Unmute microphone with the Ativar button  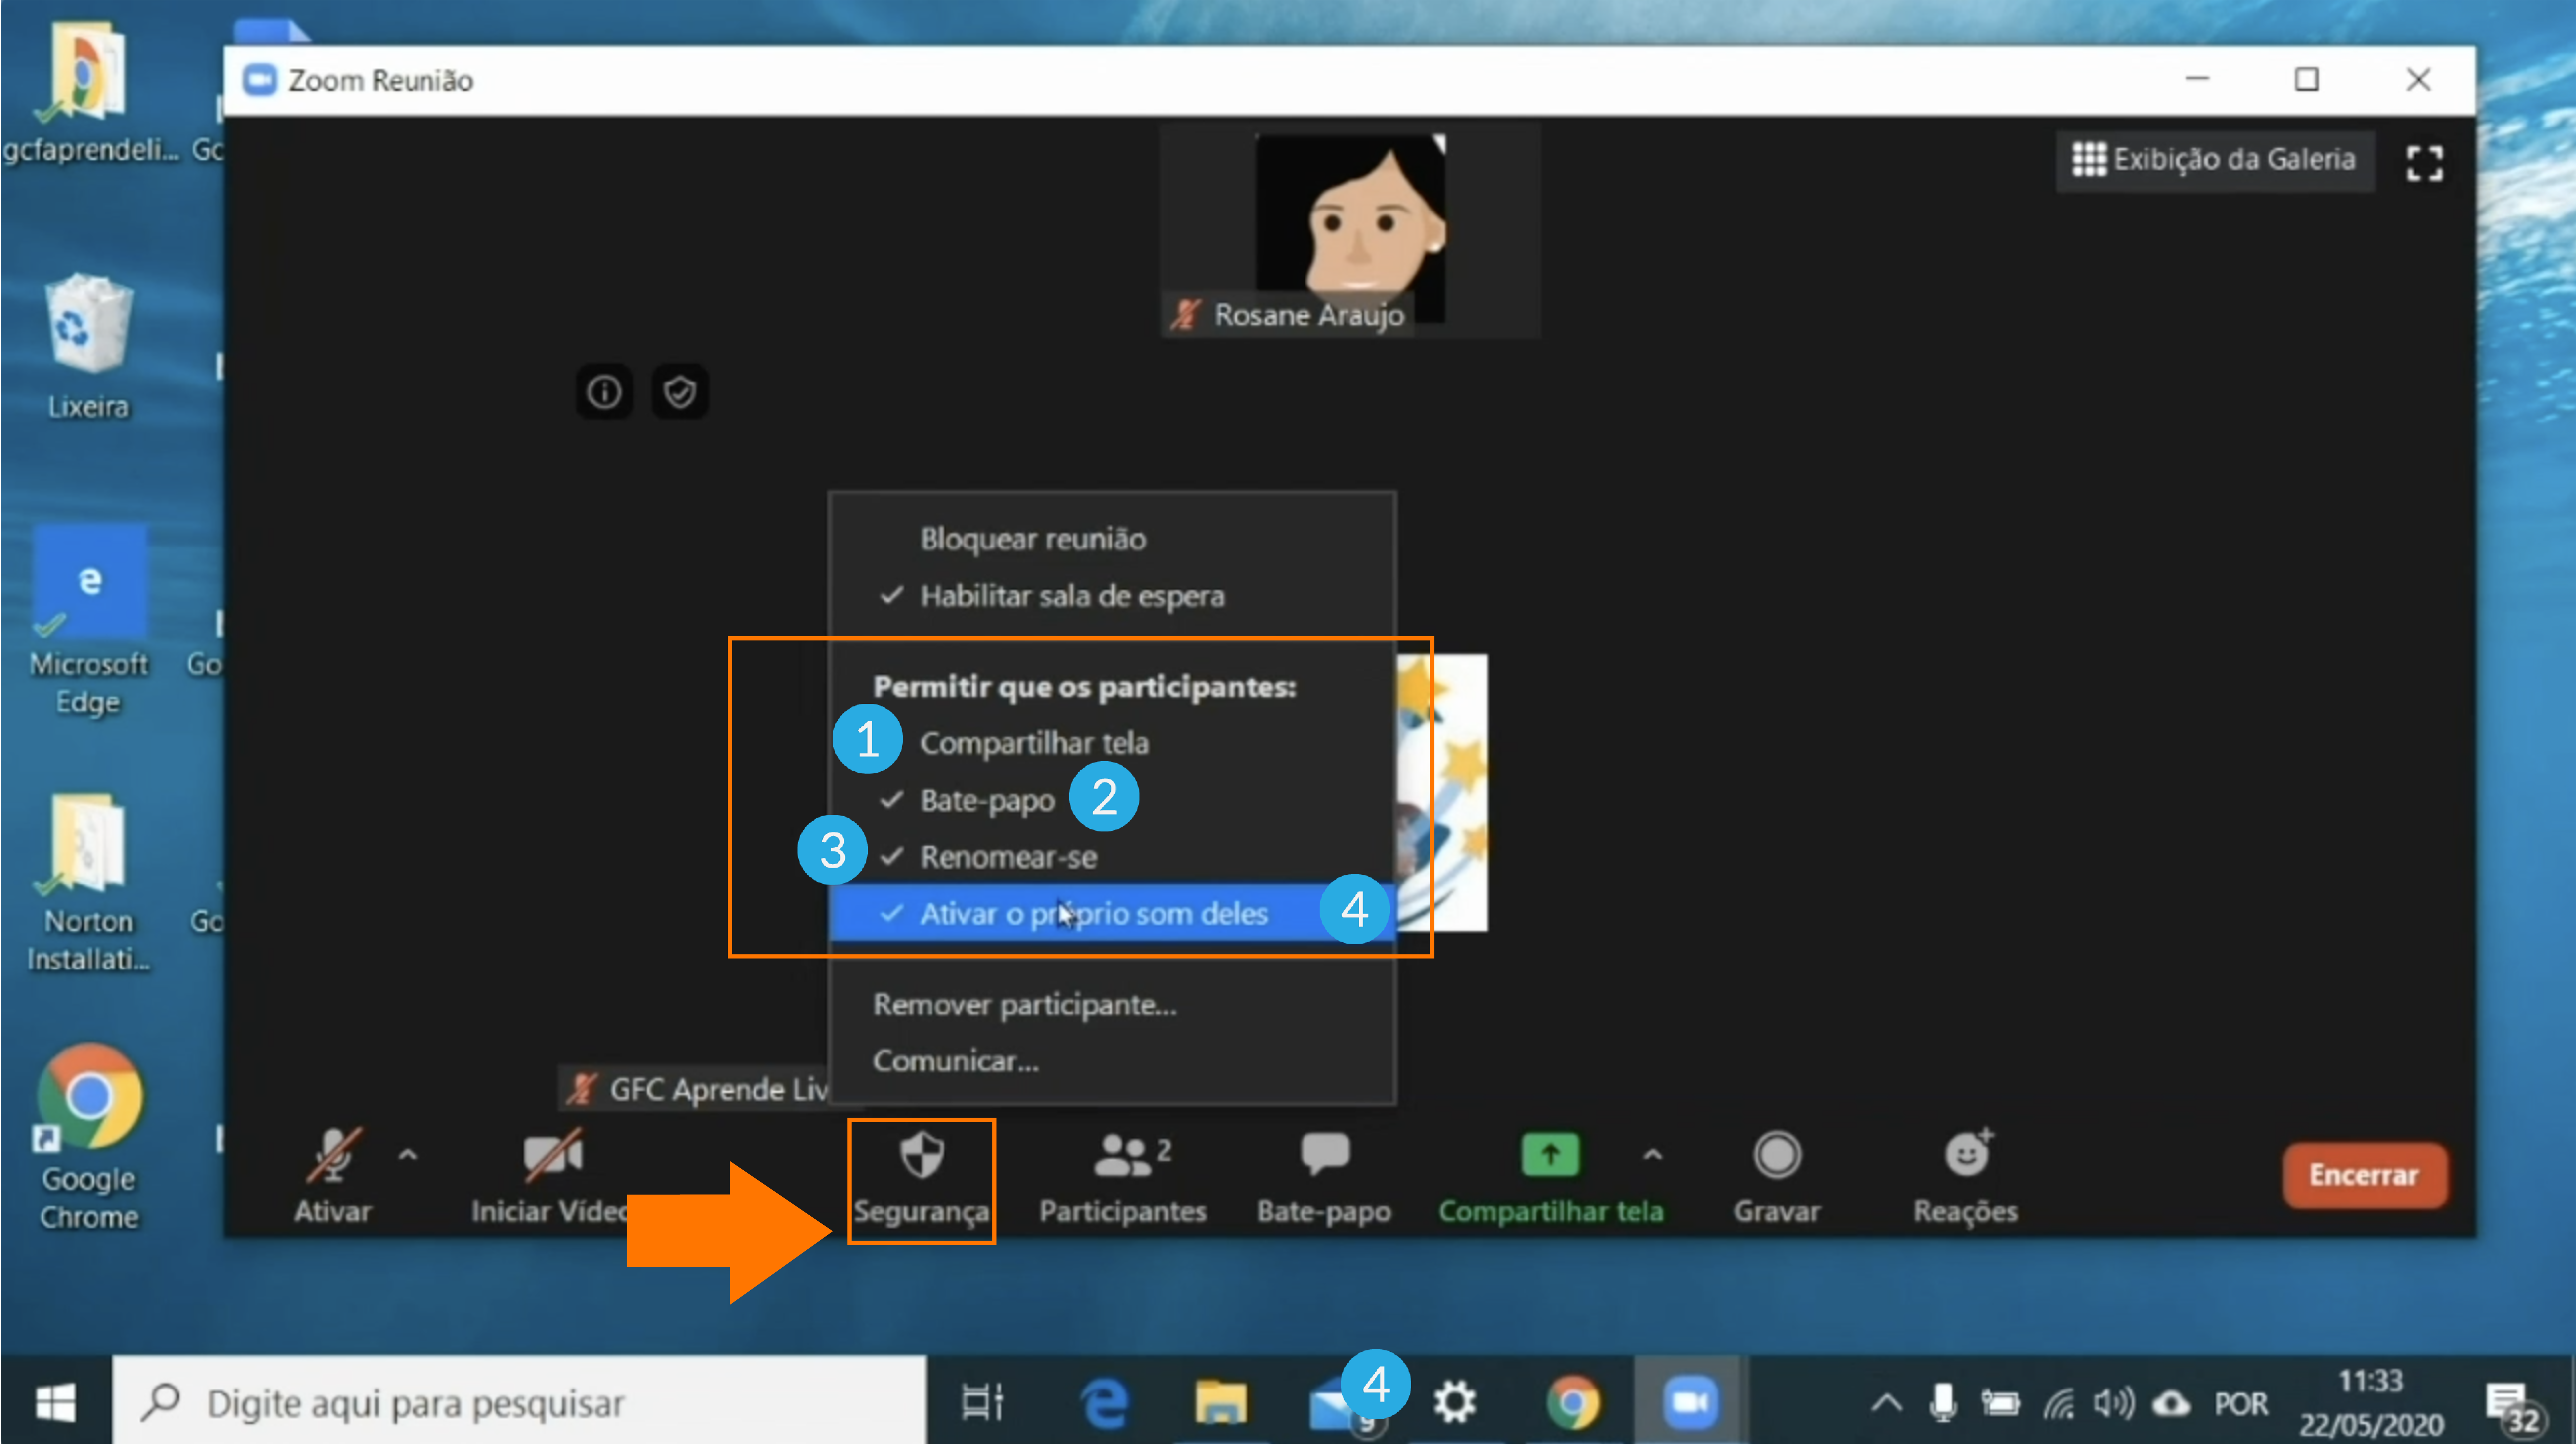click(332, 1176)
